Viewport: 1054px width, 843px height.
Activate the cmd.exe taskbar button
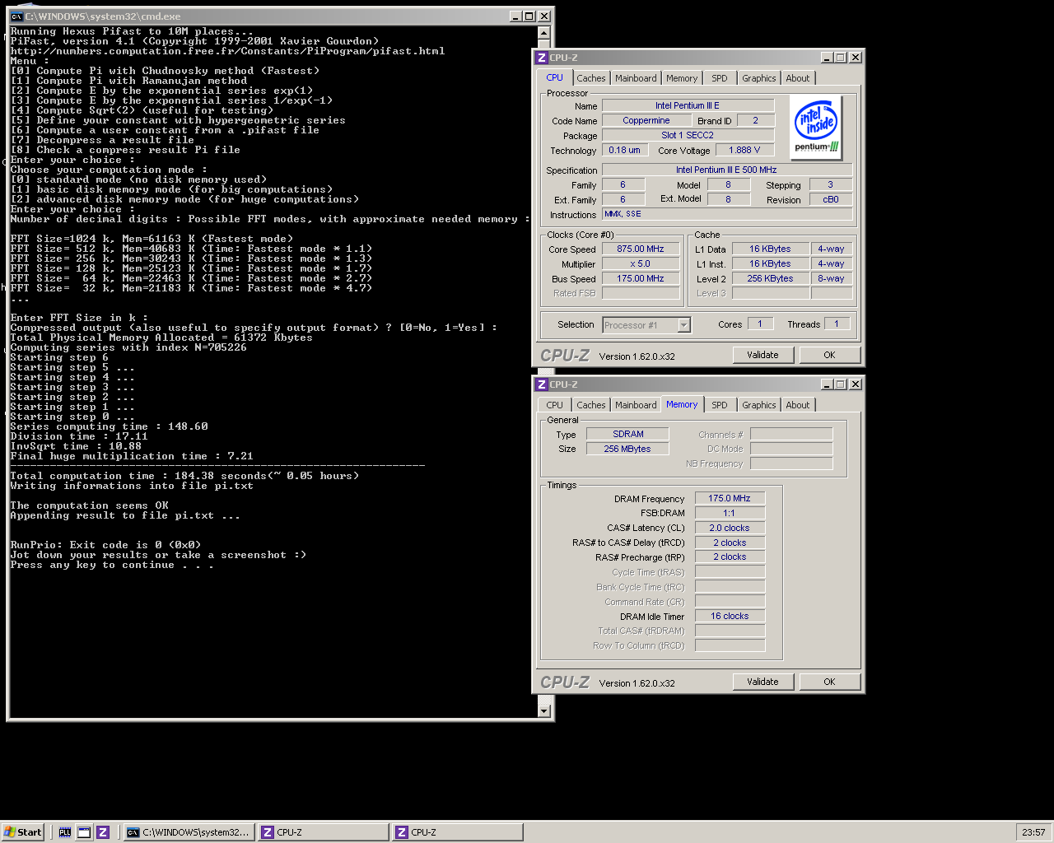[x=189, y=832]
